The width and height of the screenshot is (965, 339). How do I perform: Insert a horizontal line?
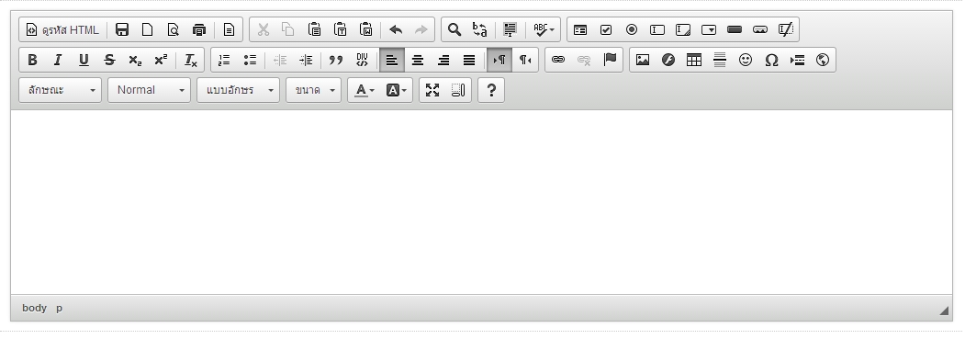click(720, 60)
